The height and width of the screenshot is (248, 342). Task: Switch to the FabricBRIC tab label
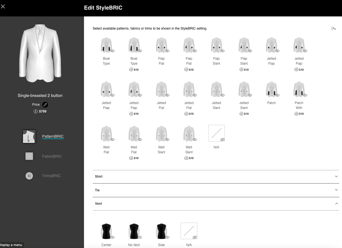click(x=52, y=156)
